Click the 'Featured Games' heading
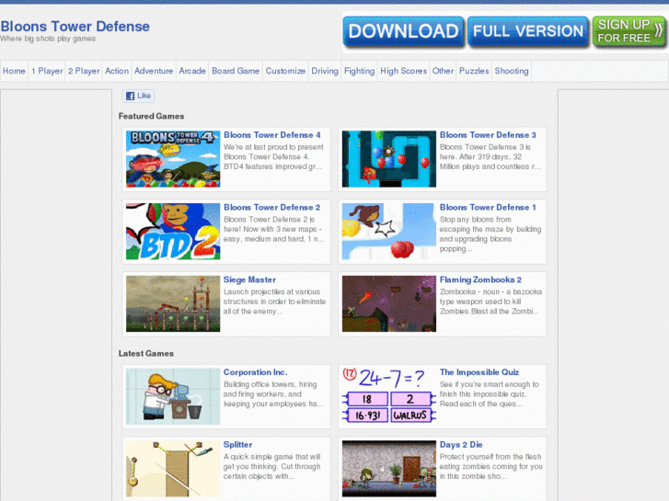Viewport: 669px width, 501px height. pos(152,116)
